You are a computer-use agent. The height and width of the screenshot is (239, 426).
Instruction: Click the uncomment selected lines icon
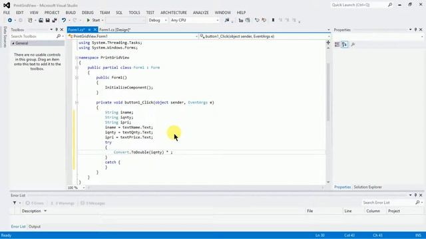[264, 21]
